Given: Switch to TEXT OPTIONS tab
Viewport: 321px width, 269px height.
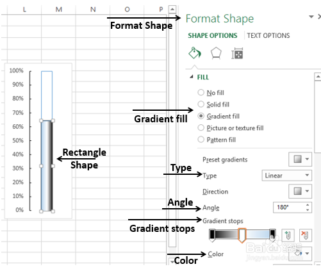Looking at the screenshot, I should (x=268, y=35).
